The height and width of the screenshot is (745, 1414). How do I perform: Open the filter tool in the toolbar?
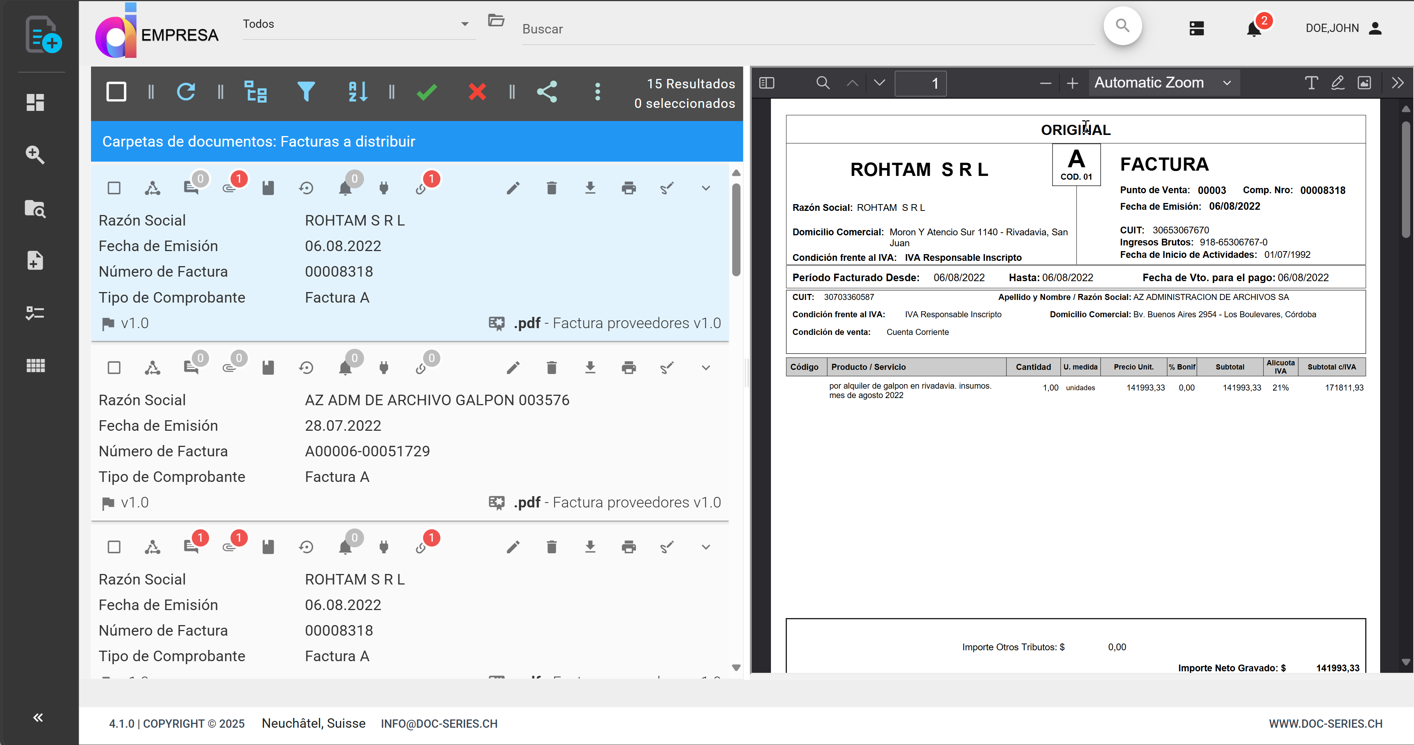coord(307,92)
